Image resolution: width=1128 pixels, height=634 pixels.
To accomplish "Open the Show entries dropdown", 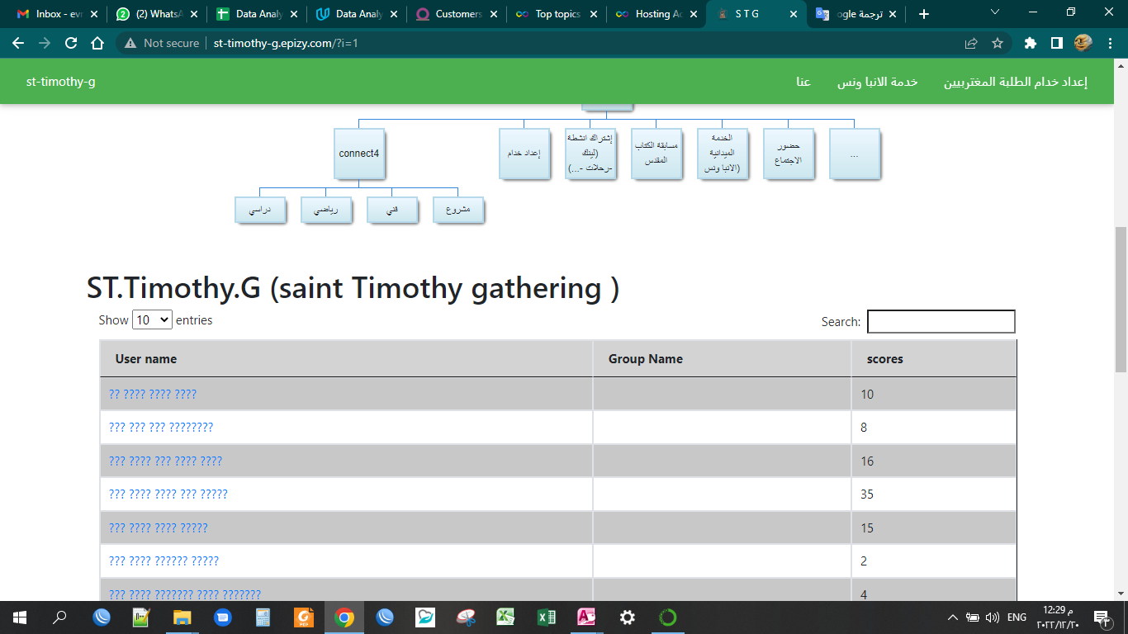I will [x=152, y=319].
